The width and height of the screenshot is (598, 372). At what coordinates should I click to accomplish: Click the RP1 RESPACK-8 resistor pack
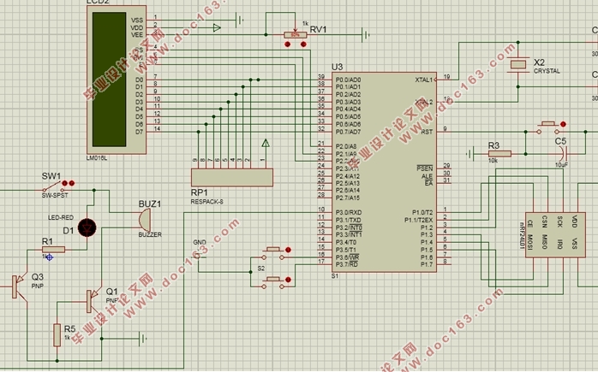pyautogui.click(x=231, y=176)
